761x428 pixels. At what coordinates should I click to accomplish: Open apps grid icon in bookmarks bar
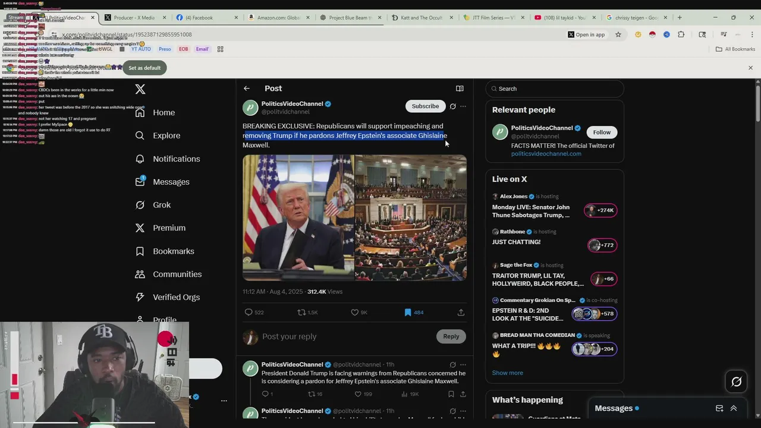pyautogui.click(x=220, y=49)
